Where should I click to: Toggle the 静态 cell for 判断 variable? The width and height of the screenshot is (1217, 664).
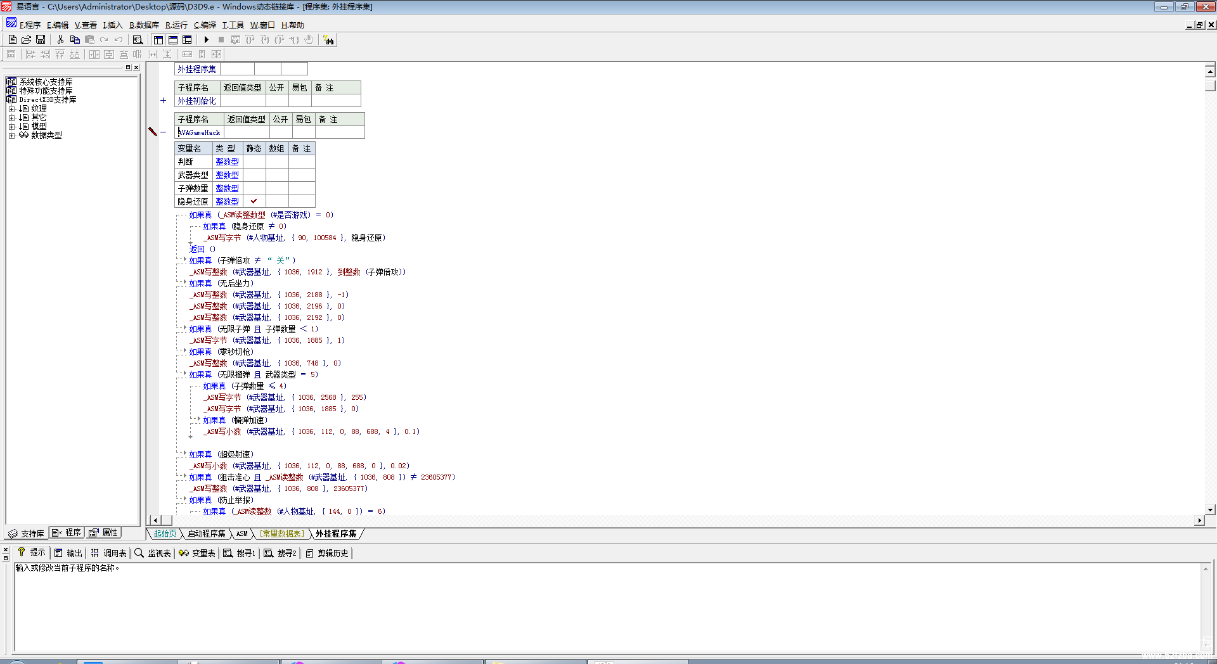coord(254,162)
